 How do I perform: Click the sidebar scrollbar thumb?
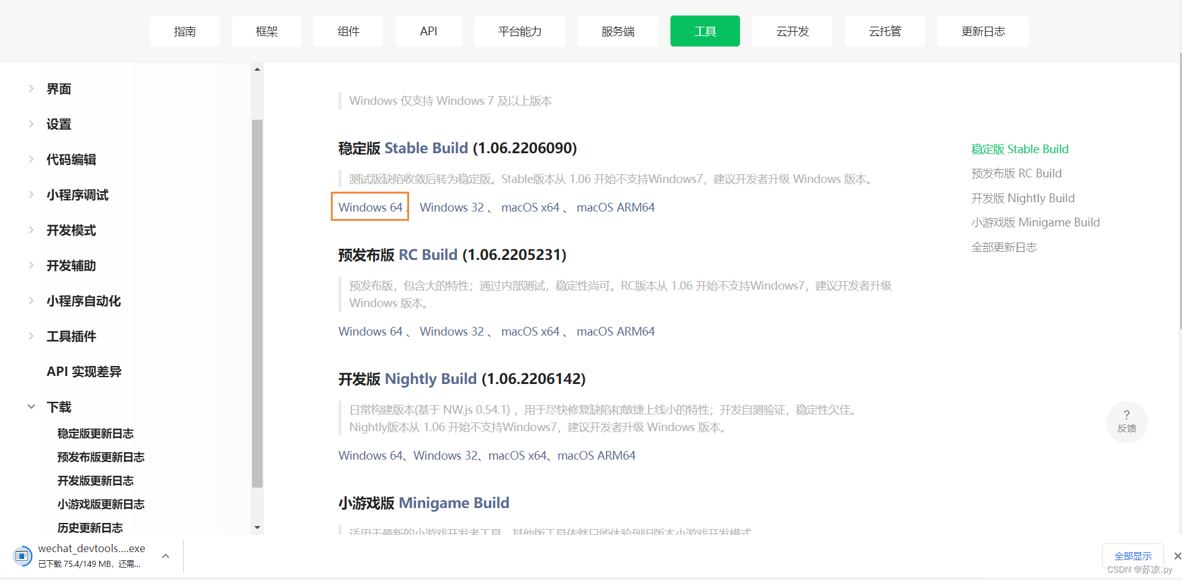pyautogui.click(x=257, y=303)
